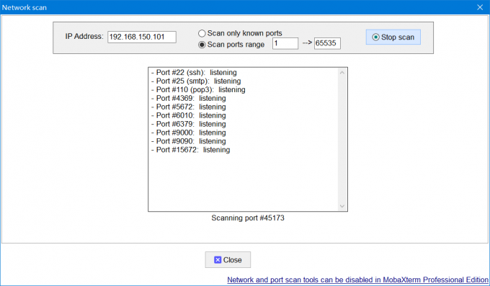
Task: Click the start port field containing 1
Action: 285,43
